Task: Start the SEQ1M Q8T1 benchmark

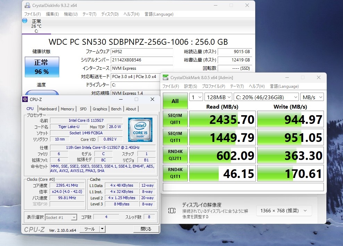Action: coord(175,119)
